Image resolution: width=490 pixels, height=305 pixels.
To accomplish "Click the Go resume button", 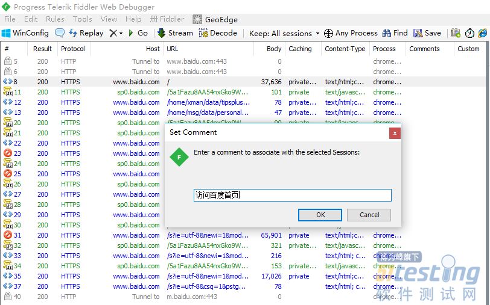I will point(138,33).
